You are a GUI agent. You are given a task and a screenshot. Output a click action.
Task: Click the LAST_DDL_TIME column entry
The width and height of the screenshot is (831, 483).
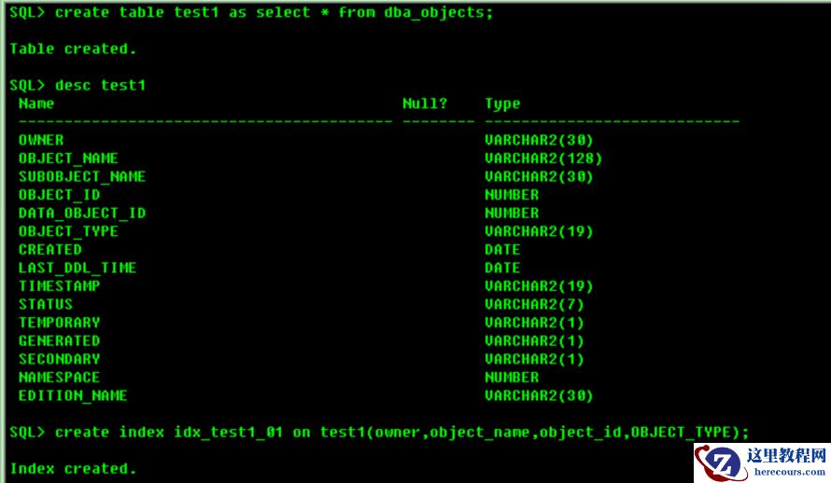pyautogui.click(x=77, y=268)
